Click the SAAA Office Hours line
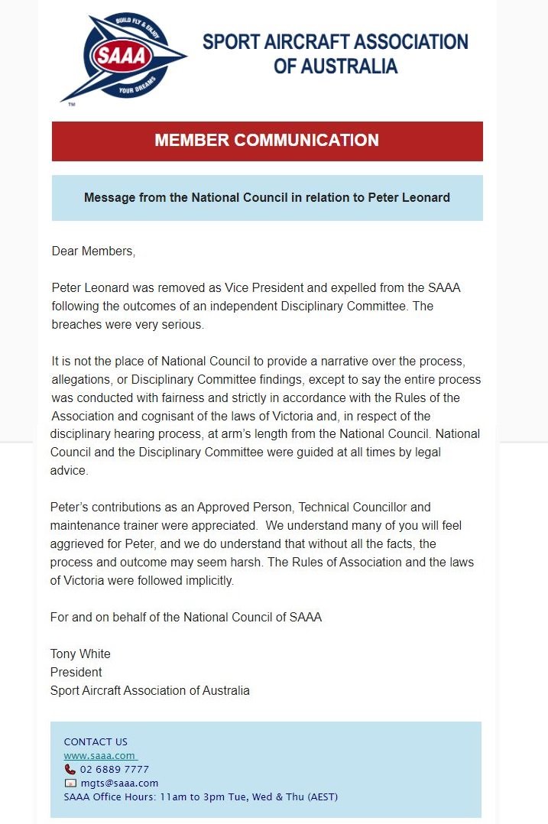Image resolution: width=548 pixels, height=824 pixels. (201, 796)
